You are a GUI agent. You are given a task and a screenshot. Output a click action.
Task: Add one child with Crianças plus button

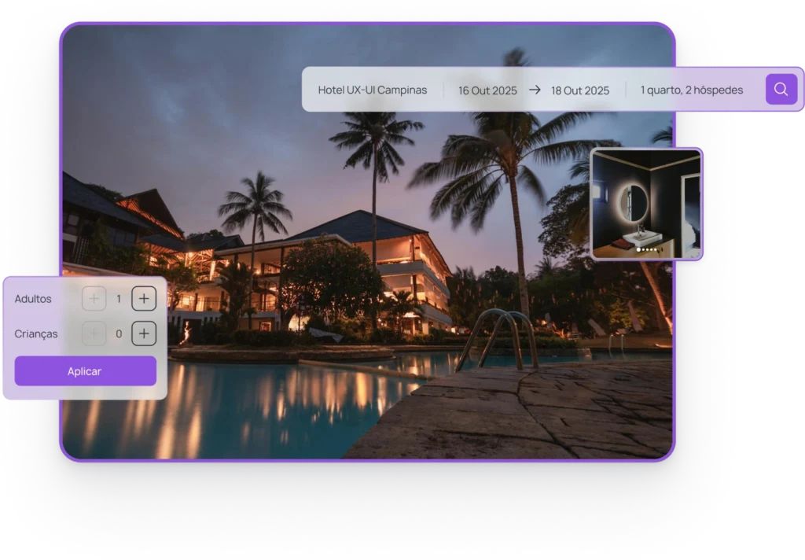(x=144, y=333)
